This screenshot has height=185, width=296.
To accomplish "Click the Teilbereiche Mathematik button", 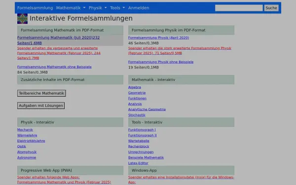I will tap(41, 93).
